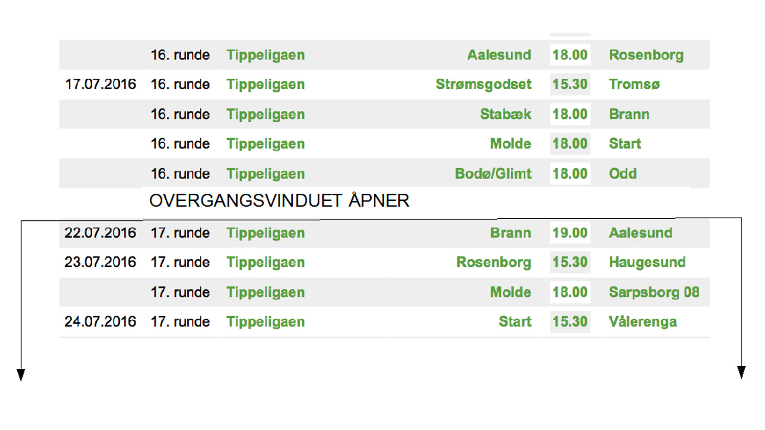Click the Bodø/Glimt team link
765x430 pixels.
pos(493,173)
